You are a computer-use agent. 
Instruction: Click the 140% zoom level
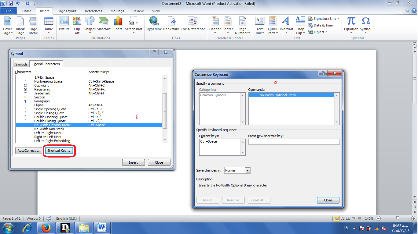click(x=369, y=218)
